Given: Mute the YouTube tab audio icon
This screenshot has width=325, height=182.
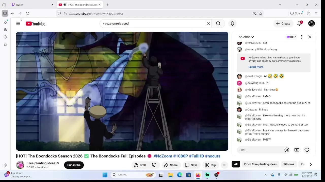Looking at the screenshot, I should click(x=65, y=5).
